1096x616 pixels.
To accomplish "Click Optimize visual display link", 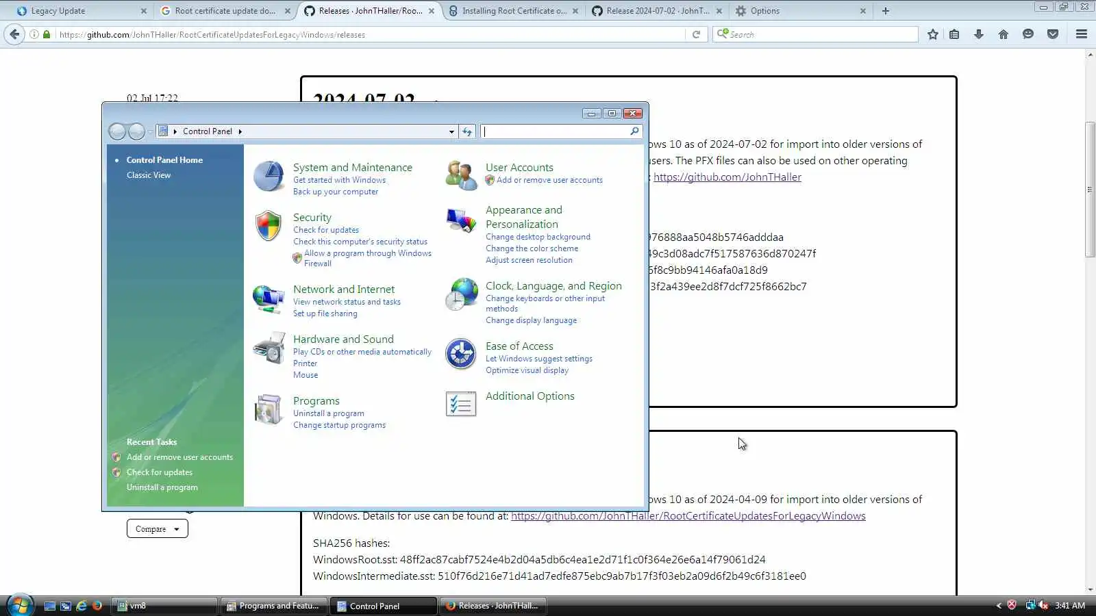I will tap(527, 370).
